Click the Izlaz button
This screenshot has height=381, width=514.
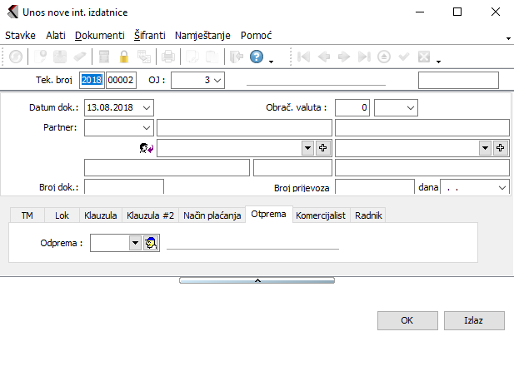point(473,320)
